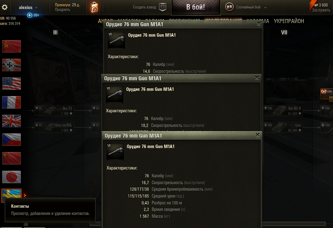This screenshot has width=333, height=228.
Task: Open the premium shop bag icon
Action: coord(94,7)
